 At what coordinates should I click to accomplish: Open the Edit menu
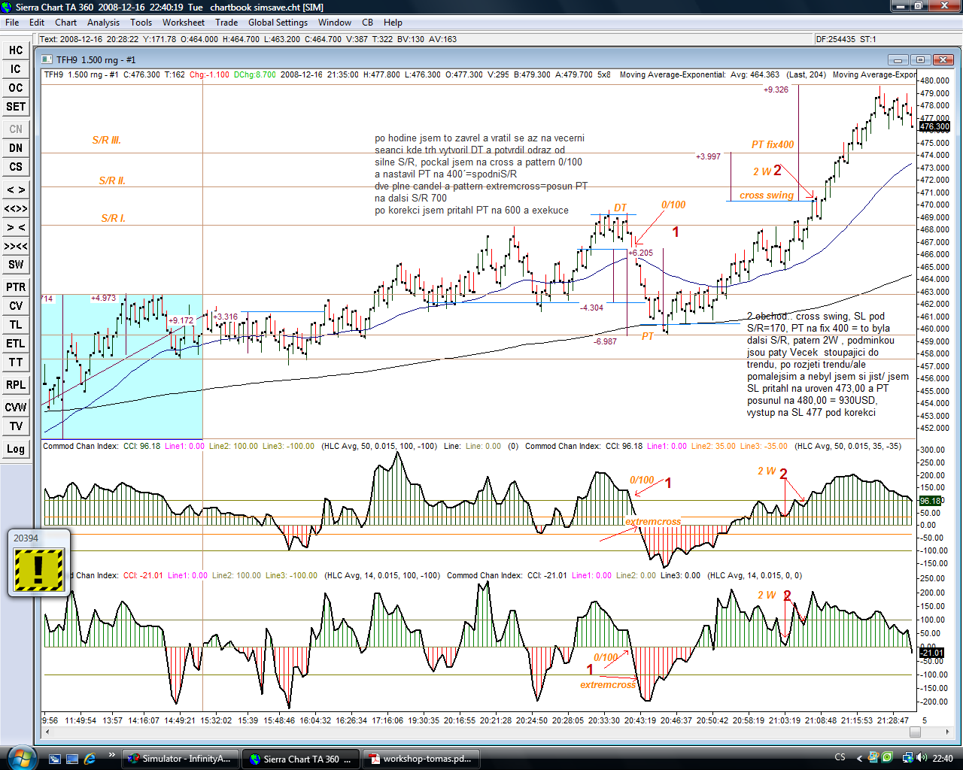(x=37, y=23)
